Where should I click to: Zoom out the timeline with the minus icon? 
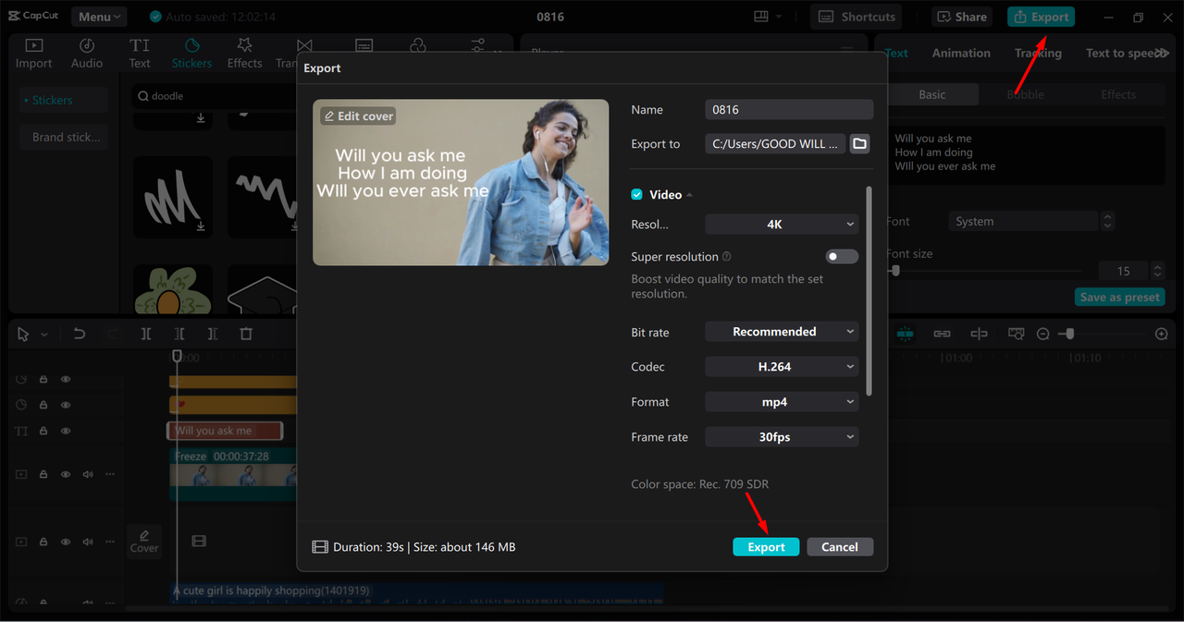(1042, 334)
